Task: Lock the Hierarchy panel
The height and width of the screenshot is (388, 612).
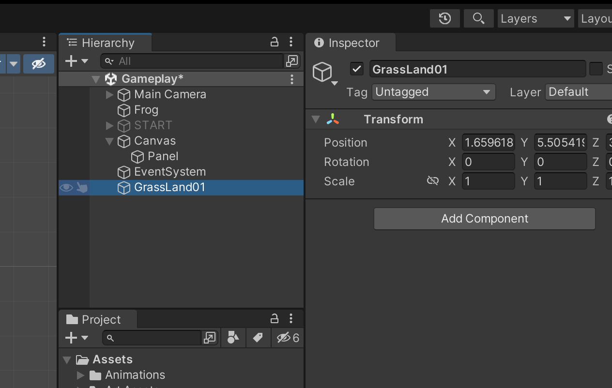Action: tap(274, 42)
